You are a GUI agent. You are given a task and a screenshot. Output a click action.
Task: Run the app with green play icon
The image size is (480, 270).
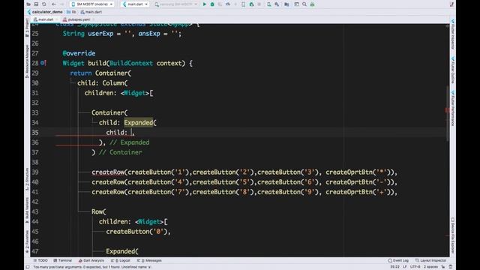click(x=205, y=4)
